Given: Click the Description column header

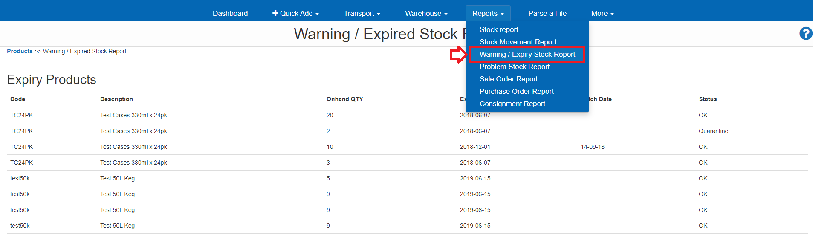Looking at the screenshot, I should [116, 99].
